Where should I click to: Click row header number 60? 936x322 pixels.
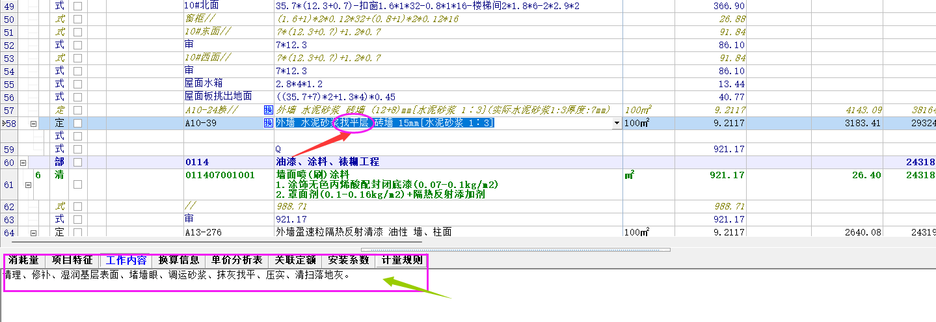(x=8, y=162)
